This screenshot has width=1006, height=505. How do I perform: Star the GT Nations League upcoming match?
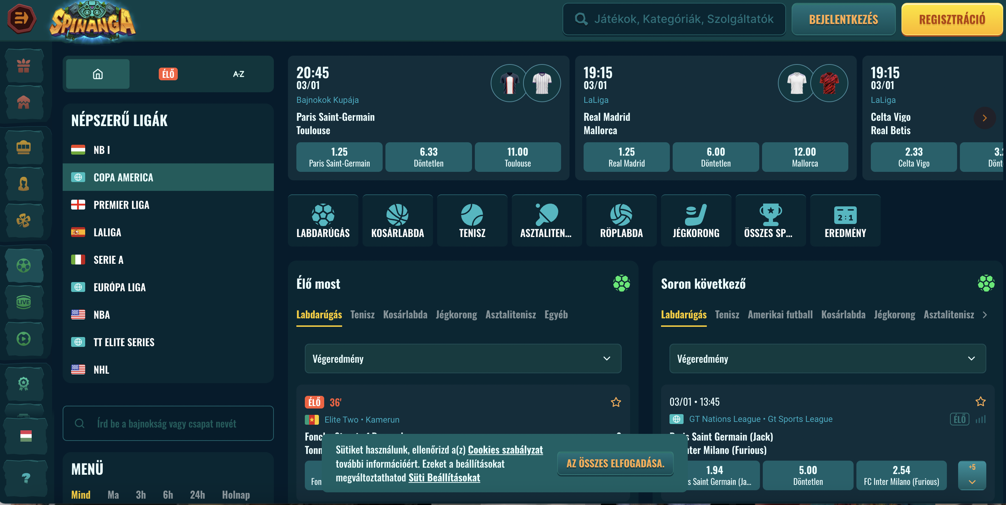[x=981, y=401]
